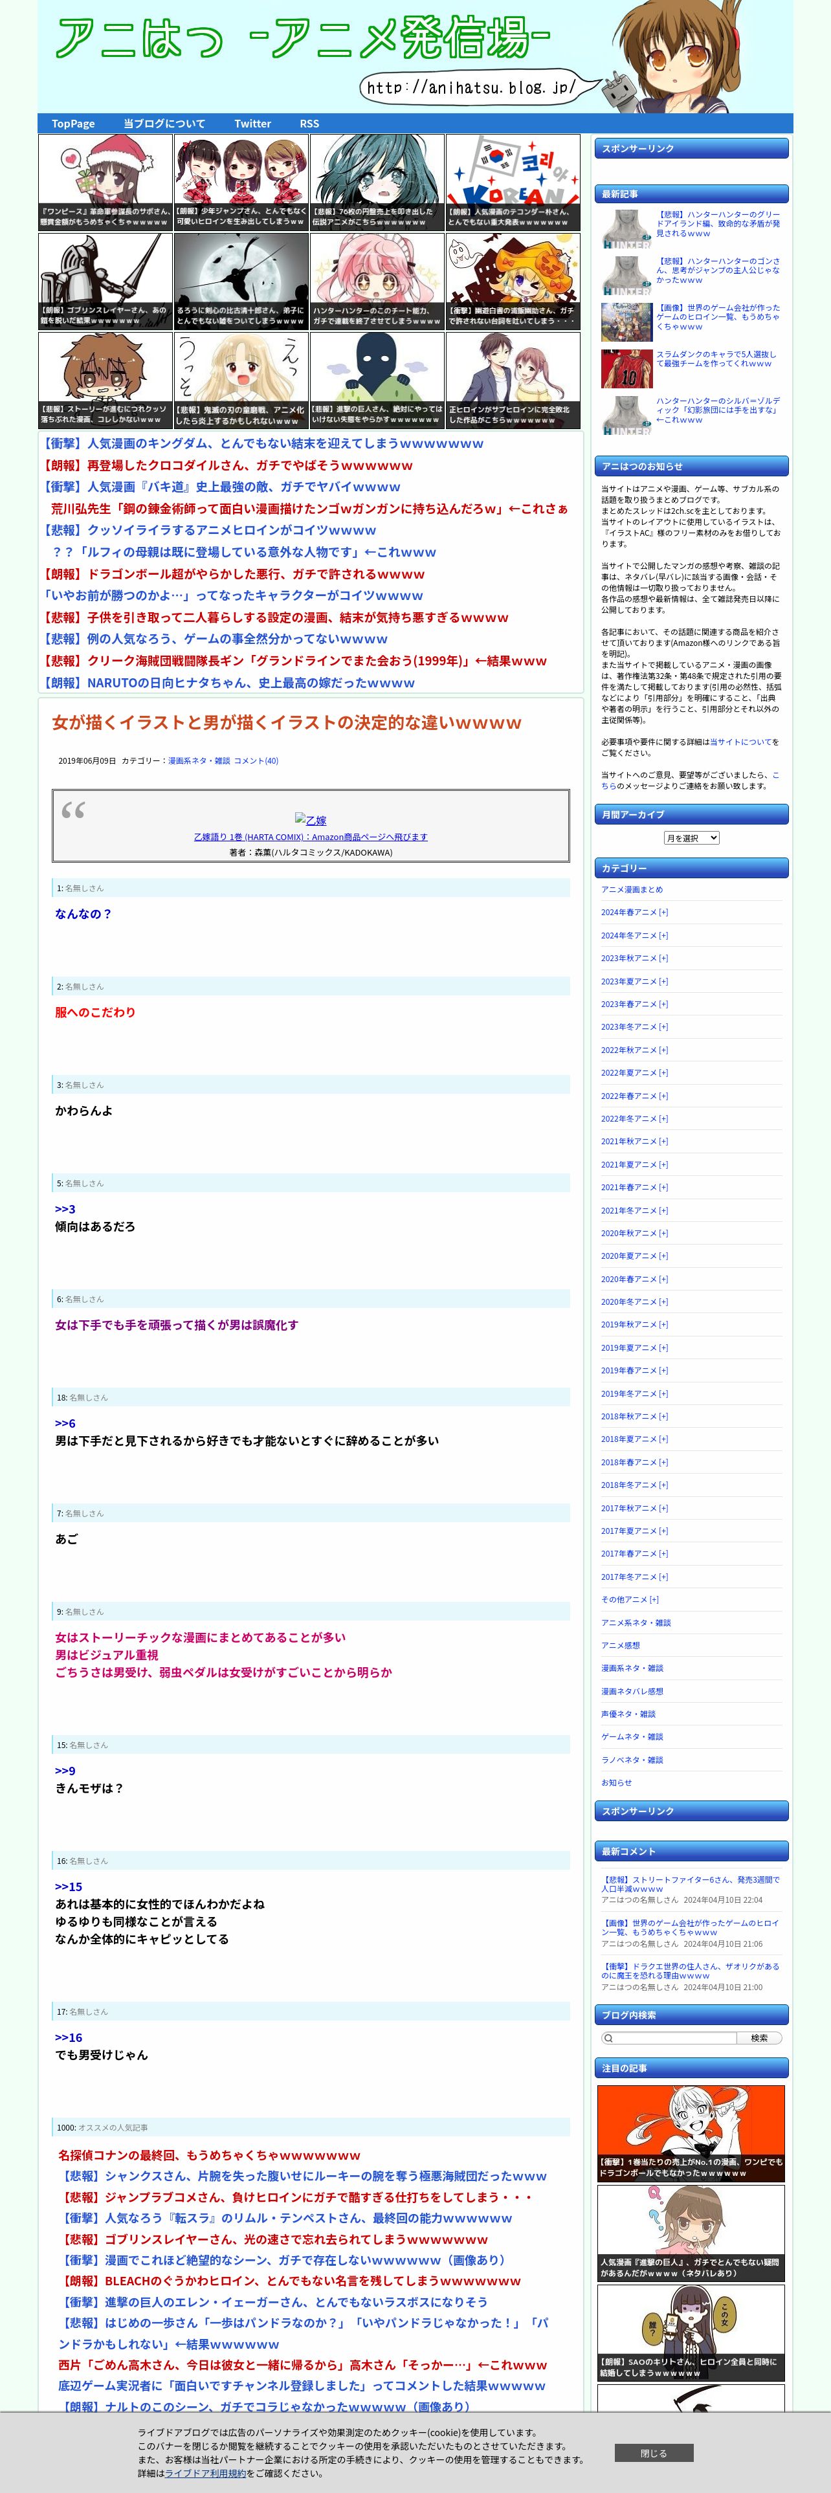Open the 月を選択 monthly archive dropdown
Screen dimensions: 831x2493
pyautogui.click(x=692, y=838)
